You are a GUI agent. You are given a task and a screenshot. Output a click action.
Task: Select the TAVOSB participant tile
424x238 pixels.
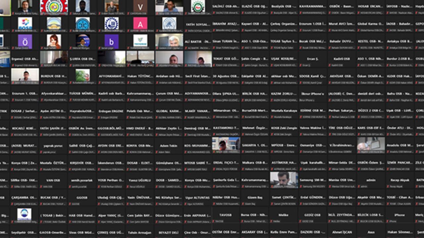[x=226, y=215]
